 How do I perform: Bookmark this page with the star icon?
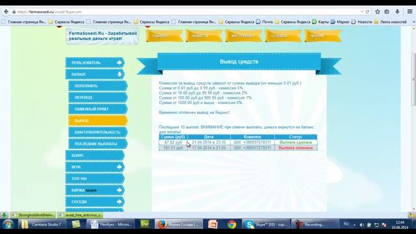pyautogui.click(x=378, y=12)
